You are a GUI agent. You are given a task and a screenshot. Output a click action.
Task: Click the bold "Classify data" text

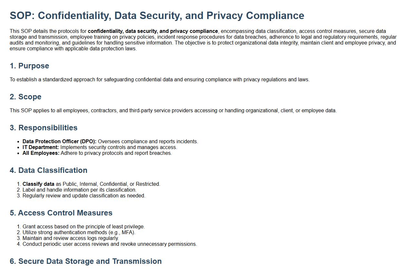click(x=38, y=184)
